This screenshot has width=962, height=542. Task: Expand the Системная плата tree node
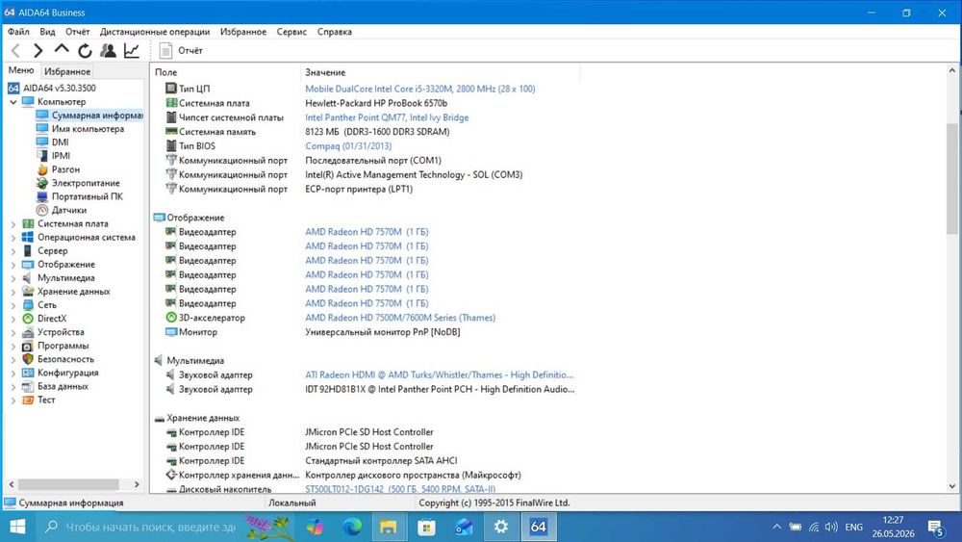coord(13,224)
